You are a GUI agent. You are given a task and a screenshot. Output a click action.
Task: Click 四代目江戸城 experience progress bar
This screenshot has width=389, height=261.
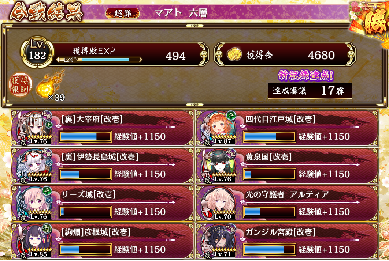click(x=270, y=136)
